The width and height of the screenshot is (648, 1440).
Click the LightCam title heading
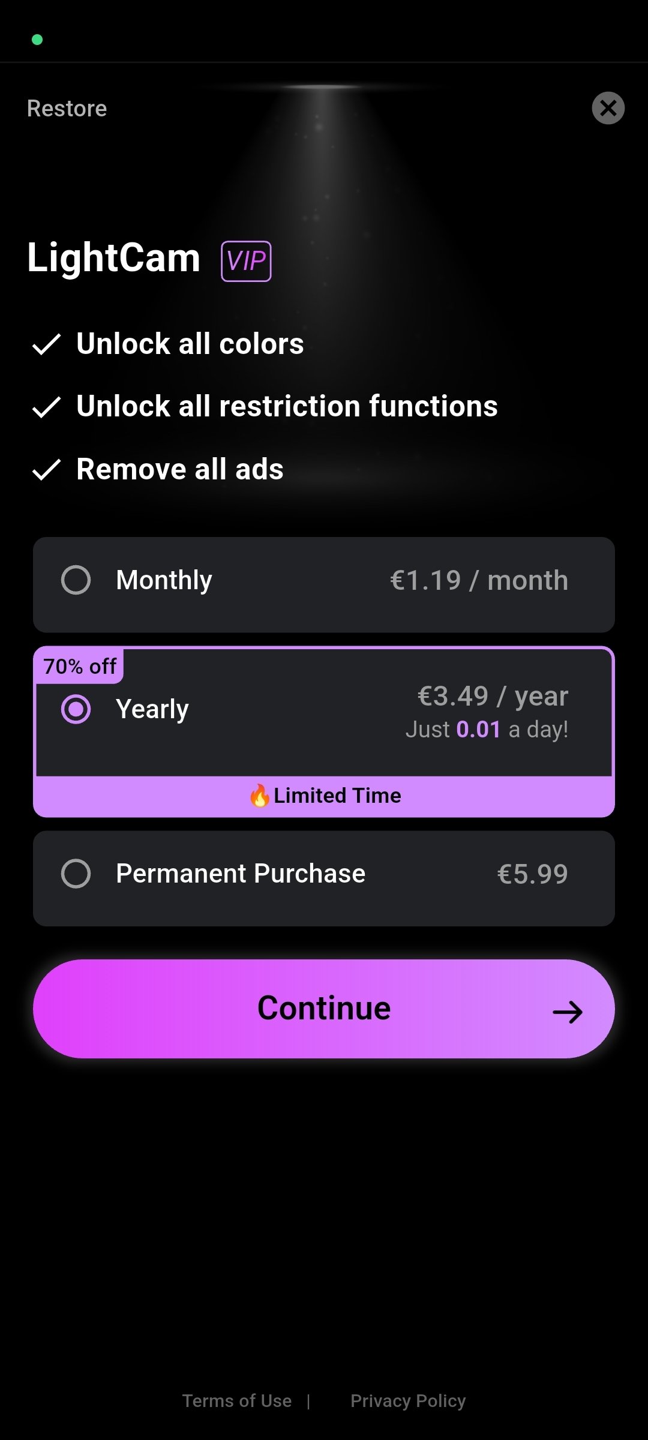(x=114, y=258)
